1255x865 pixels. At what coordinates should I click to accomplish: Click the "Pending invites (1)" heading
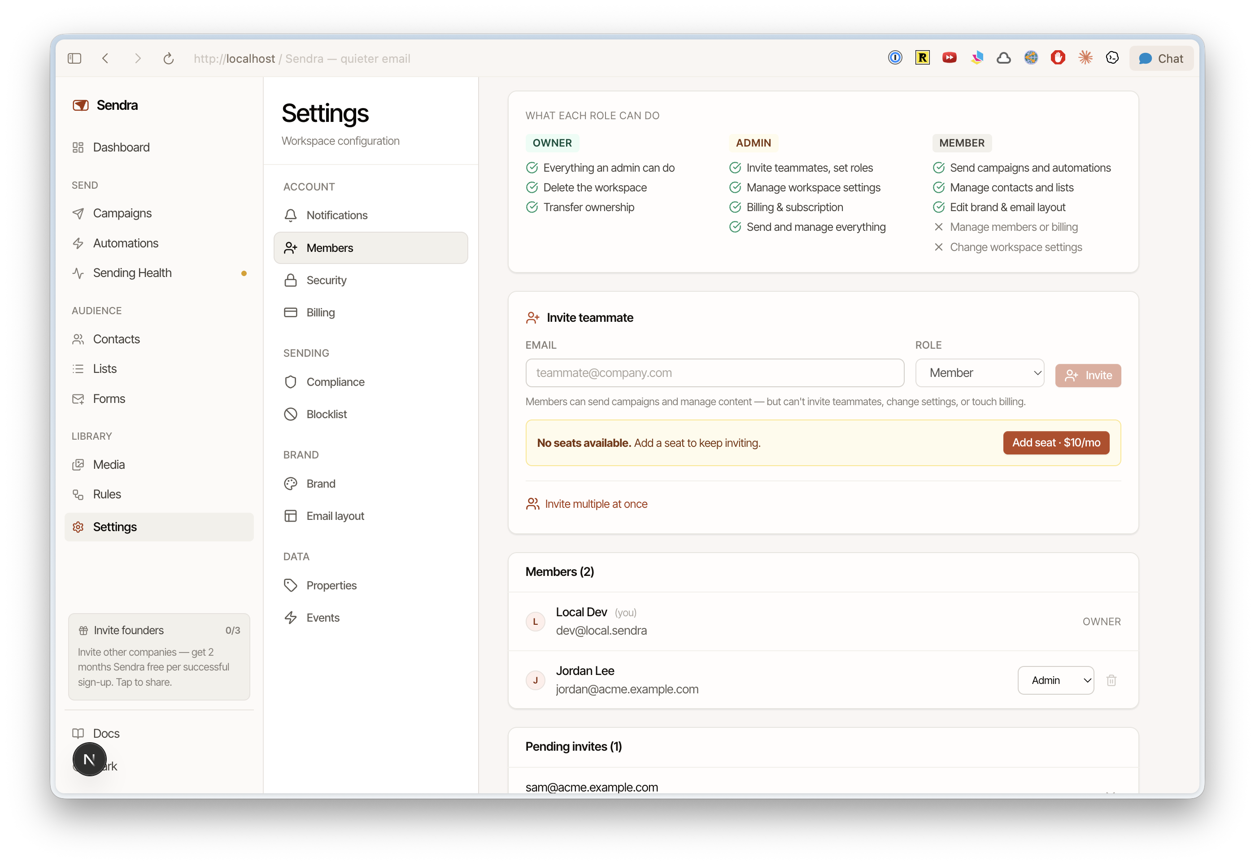(574, 746)
